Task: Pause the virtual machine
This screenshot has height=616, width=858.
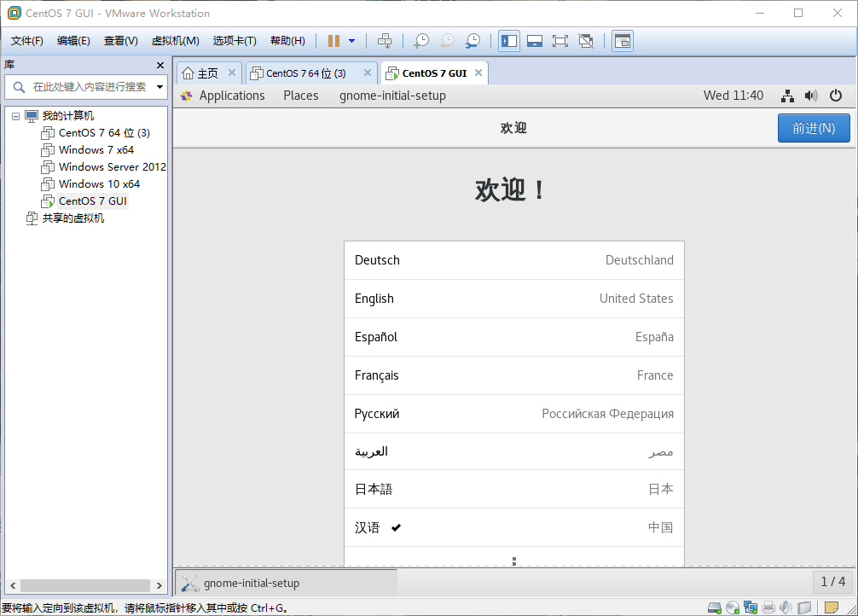Action: tap(333, 41)
